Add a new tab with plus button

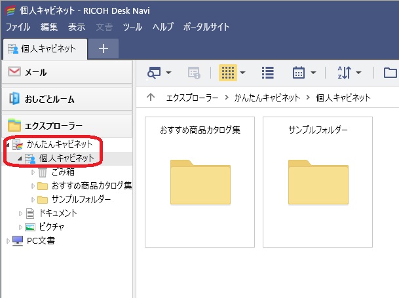click(104, 48)
